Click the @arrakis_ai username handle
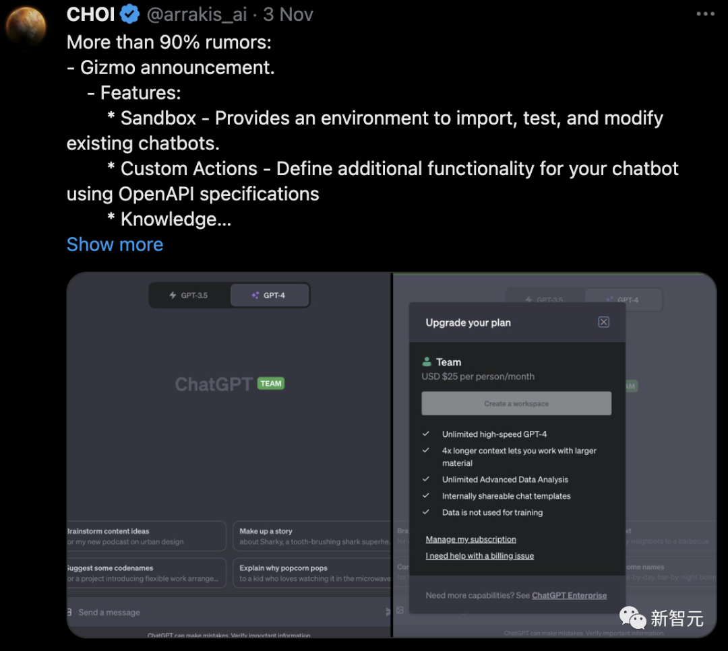The width and height of the screenshot is (728, 651). [196, 14]
